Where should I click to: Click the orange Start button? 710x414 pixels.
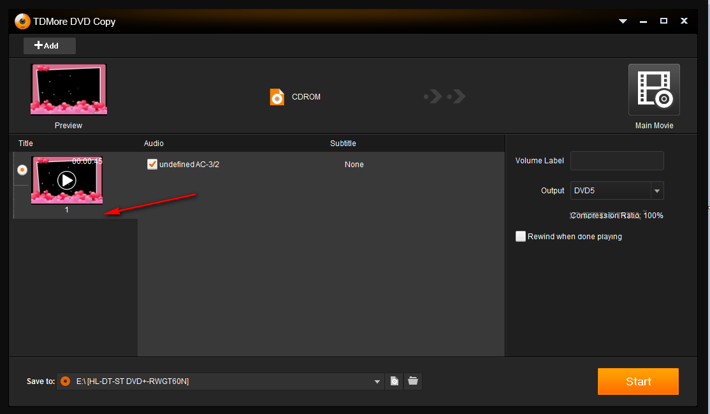(638, 381)
